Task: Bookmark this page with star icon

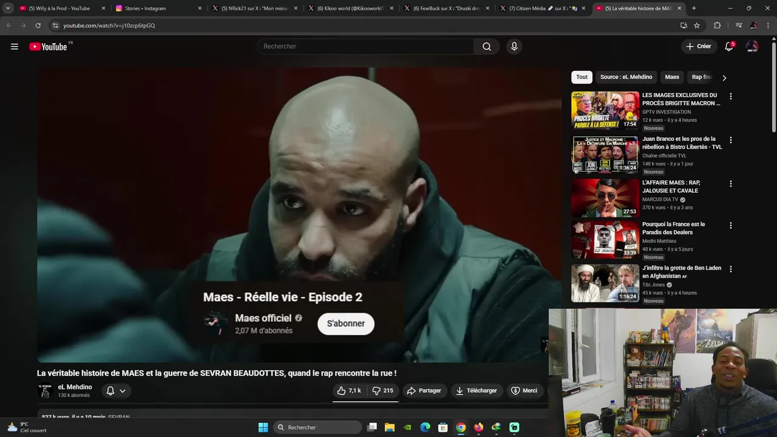Action: point(697,25)
